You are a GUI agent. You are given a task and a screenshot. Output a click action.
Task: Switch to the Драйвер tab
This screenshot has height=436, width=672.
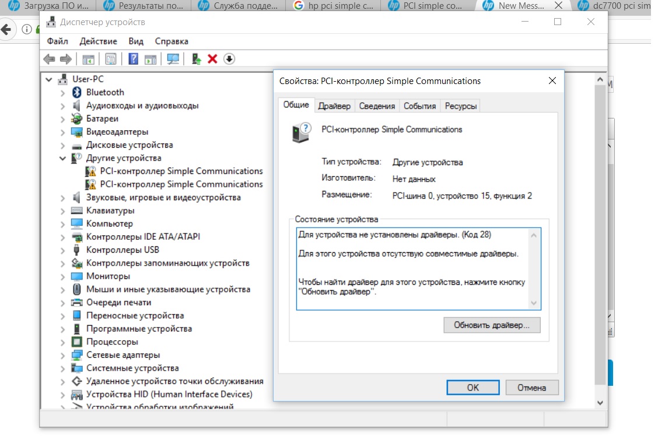tap(334, 106)
